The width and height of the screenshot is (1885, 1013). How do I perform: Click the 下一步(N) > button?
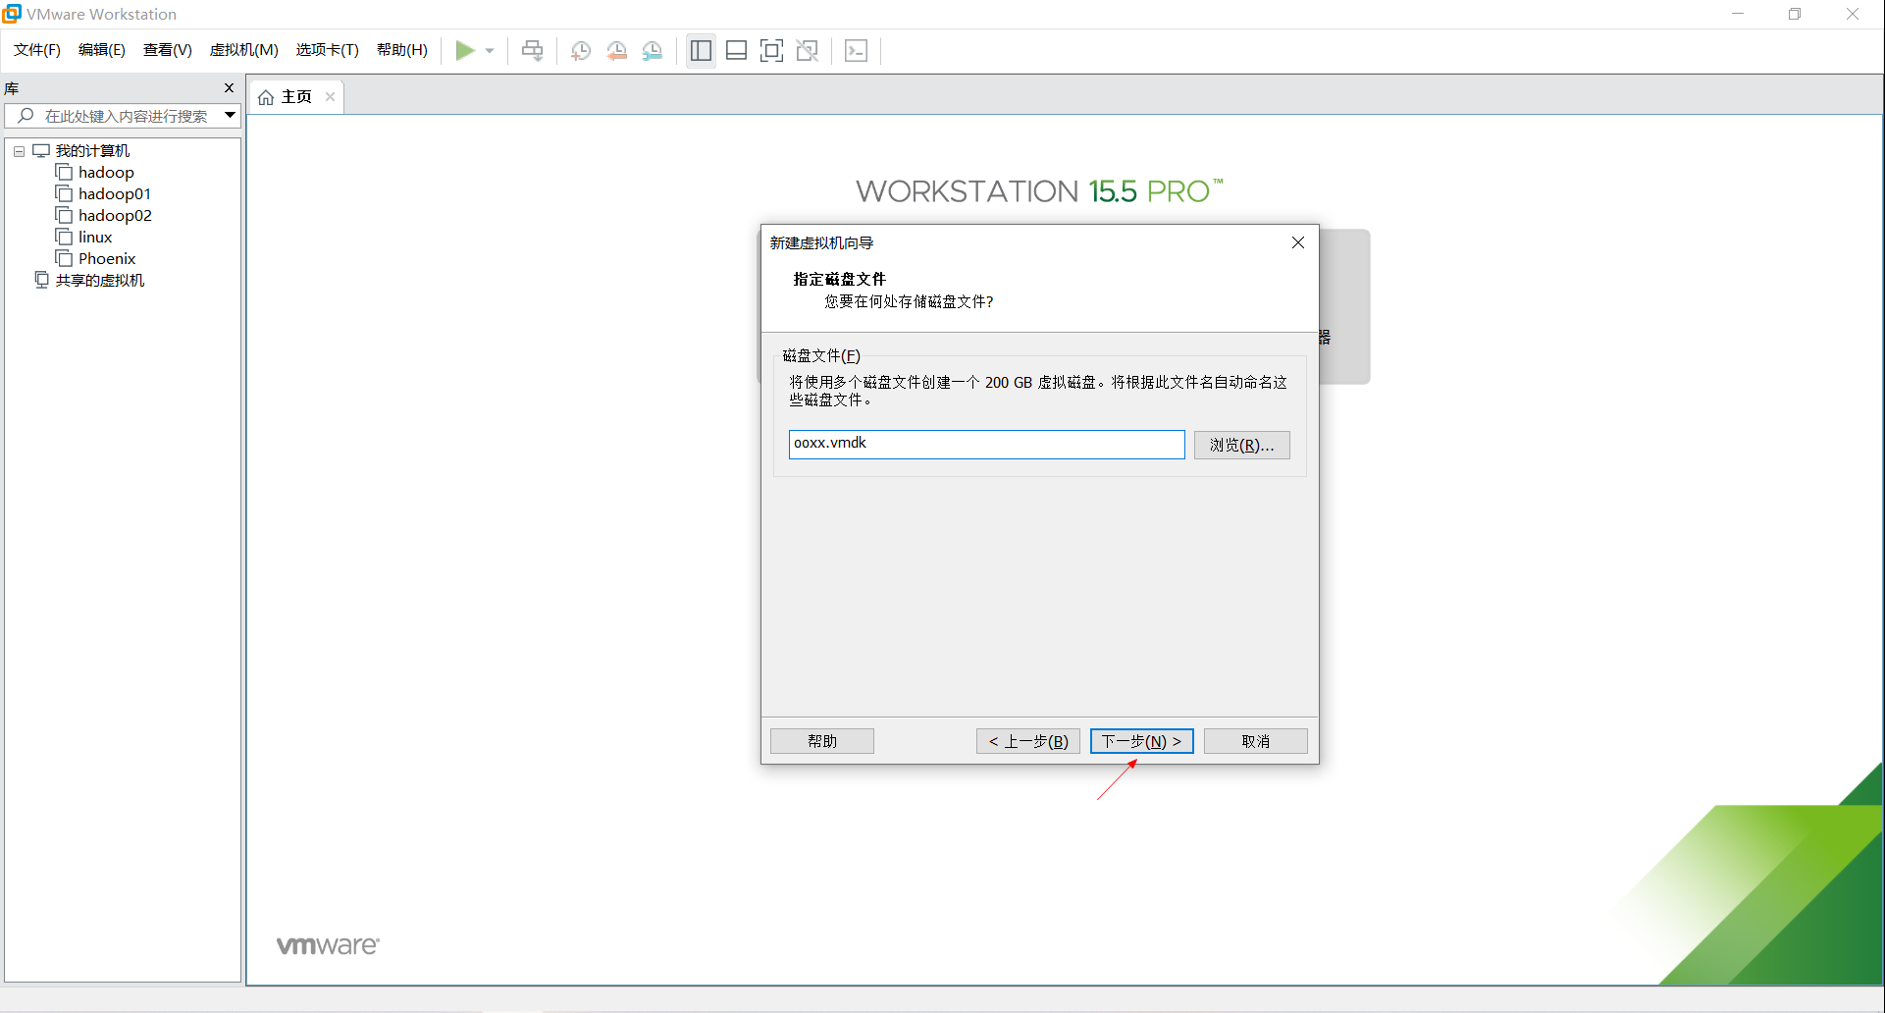[1141, 741]
